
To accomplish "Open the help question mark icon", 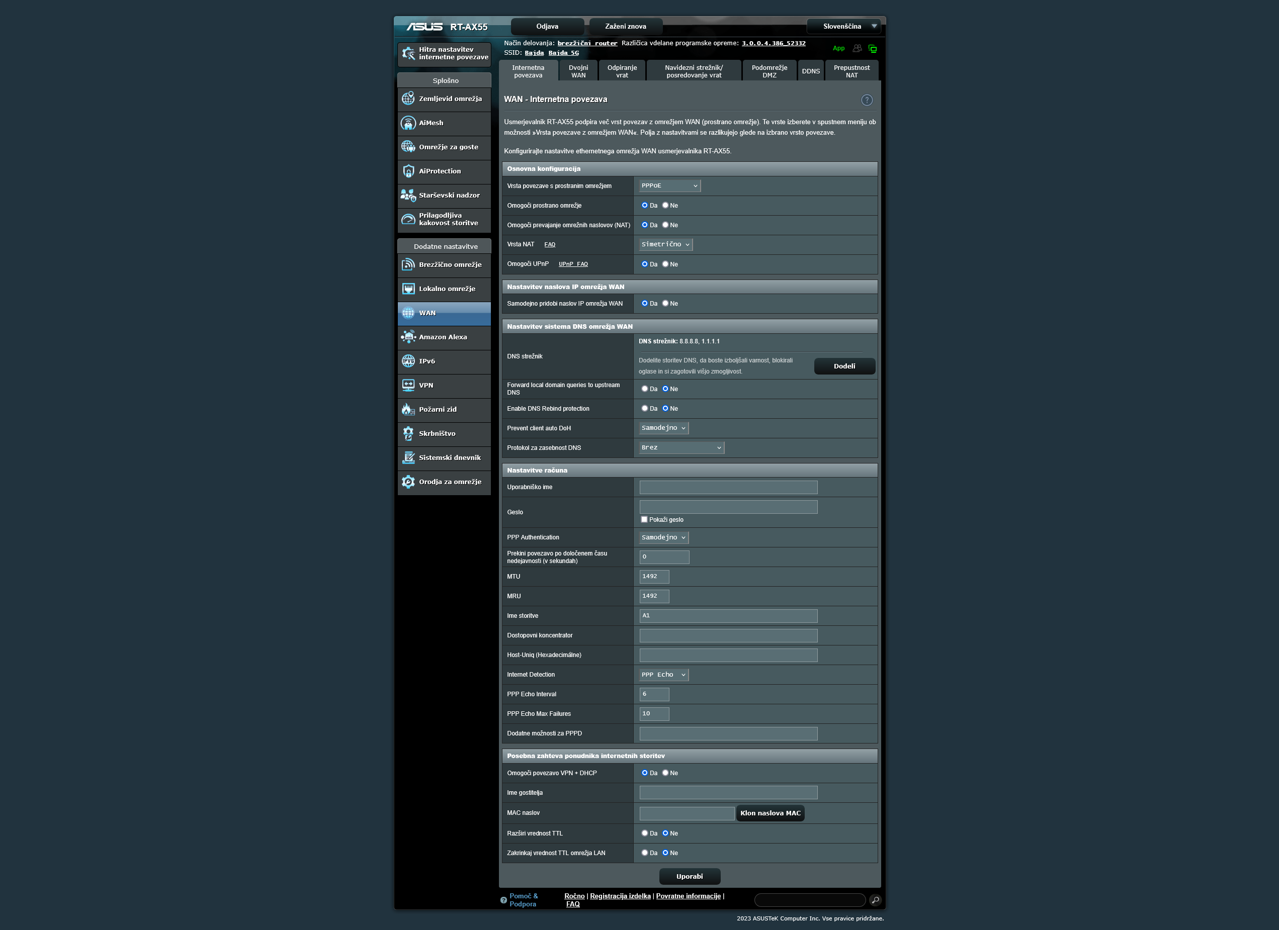I will pos(866,100).
